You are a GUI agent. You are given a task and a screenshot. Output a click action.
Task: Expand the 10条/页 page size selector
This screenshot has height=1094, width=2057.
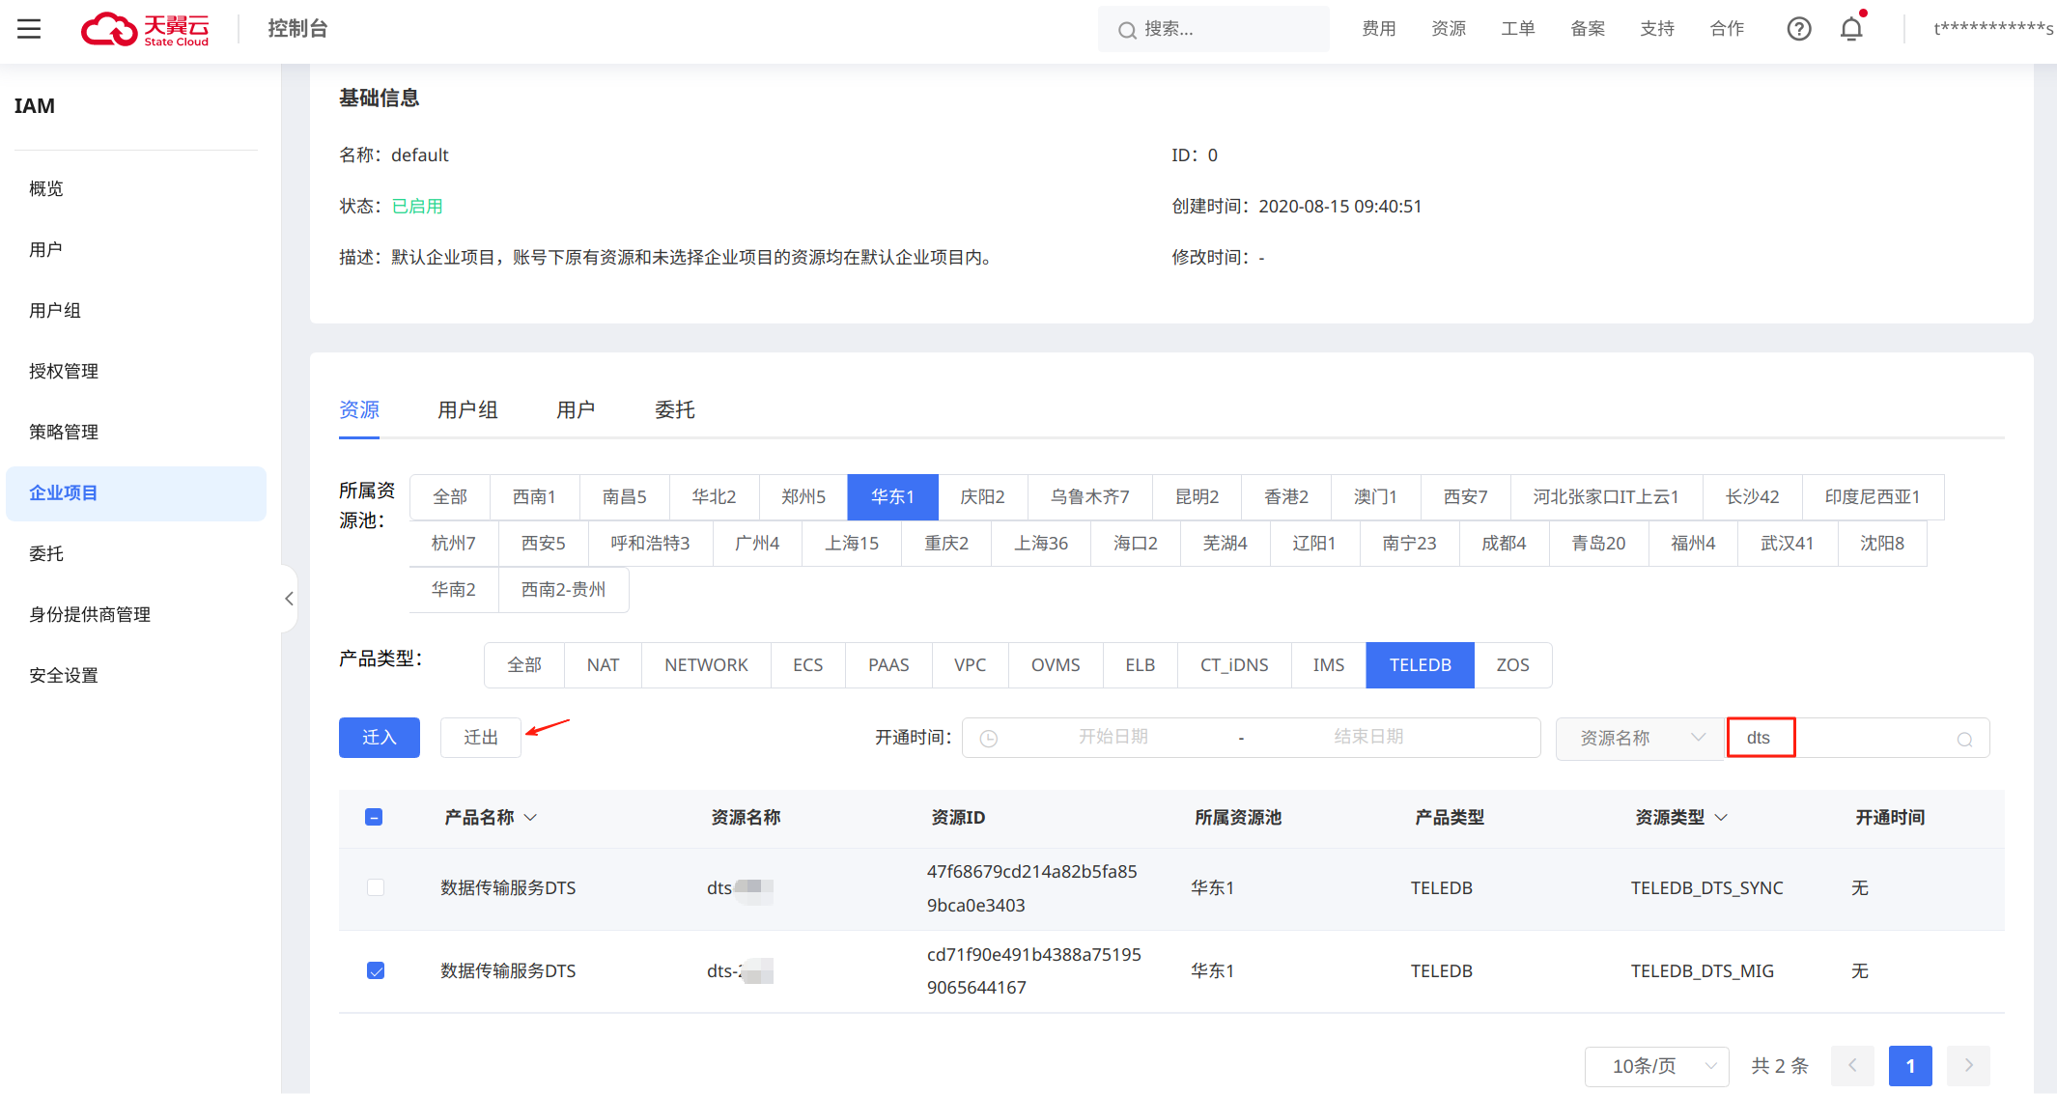(1656, 1066)
